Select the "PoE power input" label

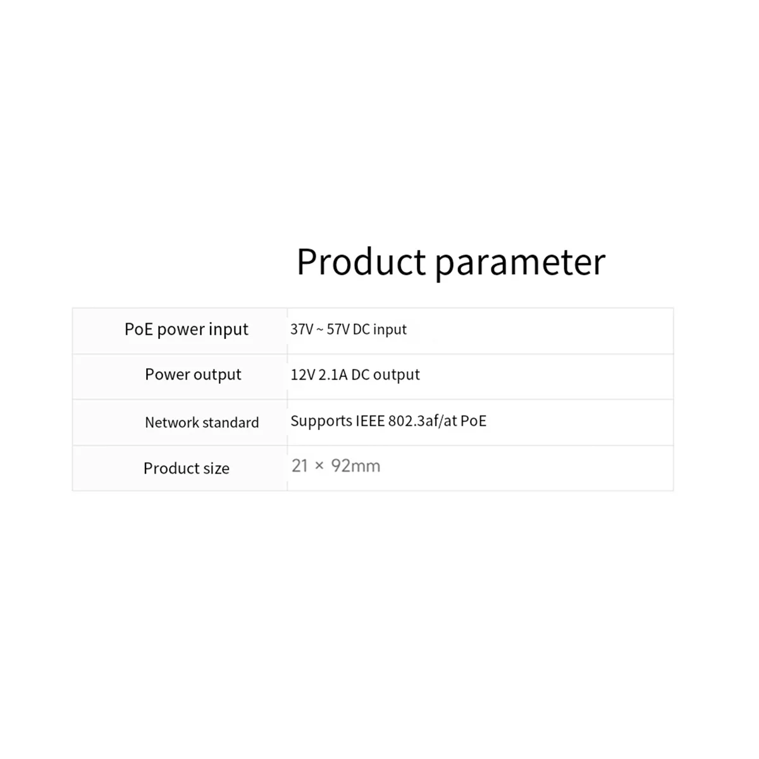(x=186, y=330)
